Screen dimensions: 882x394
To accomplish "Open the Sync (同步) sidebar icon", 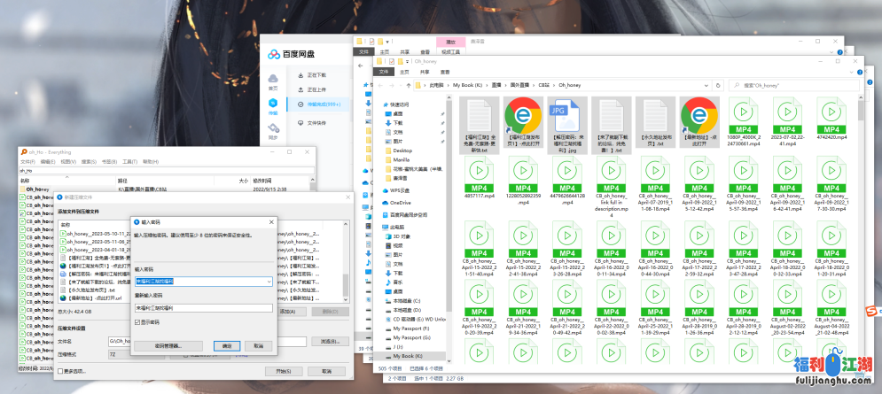I will 273,129.
